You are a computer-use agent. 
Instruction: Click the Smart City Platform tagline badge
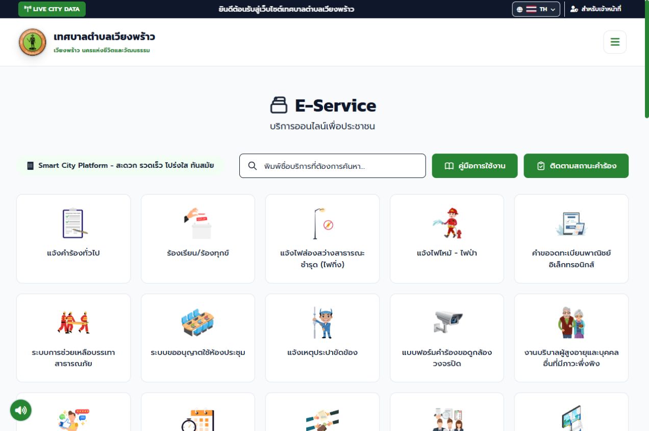tap(120, 166)
